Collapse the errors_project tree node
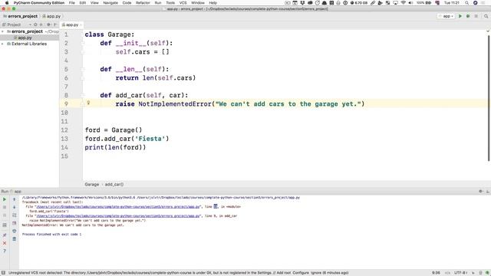 3,31
